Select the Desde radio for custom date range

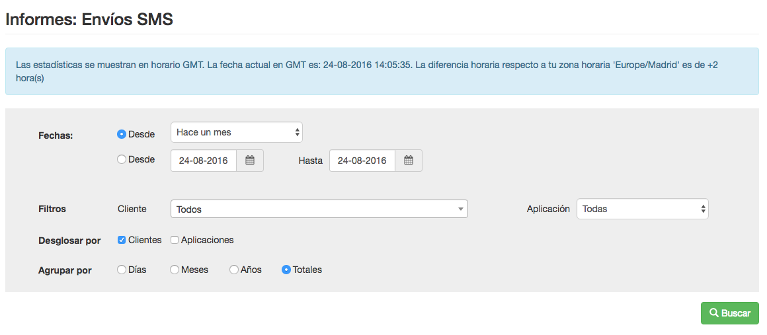coord(122,159)
